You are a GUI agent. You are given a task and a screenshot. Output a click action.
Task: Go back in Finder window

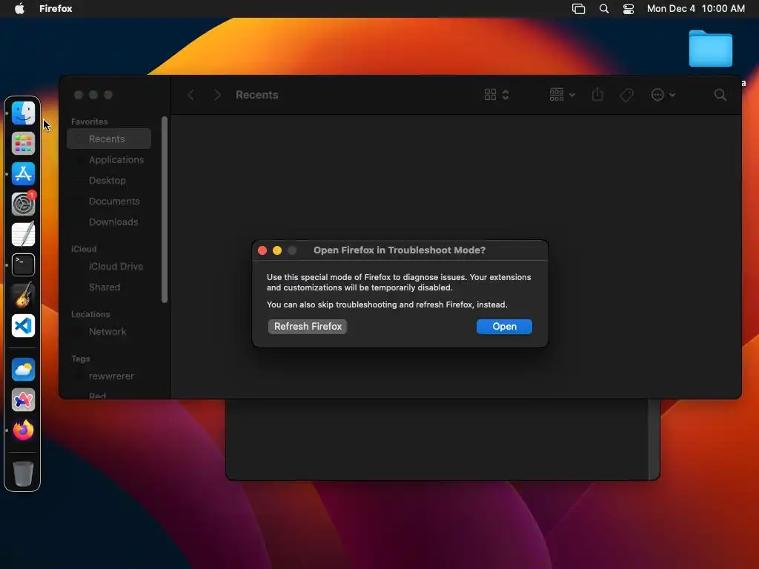(191, 95)
